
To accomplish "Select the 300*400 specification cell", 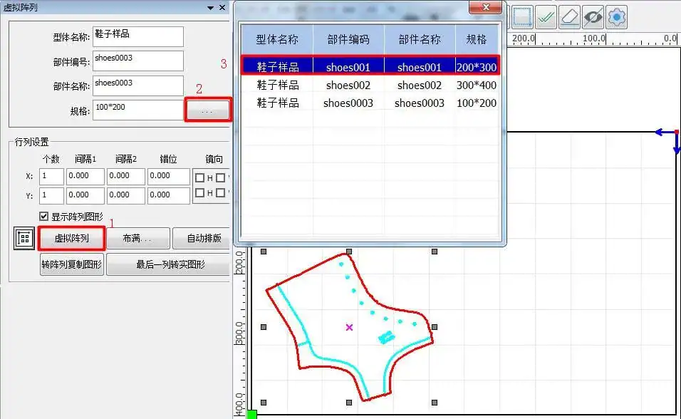I will (477, 86).
